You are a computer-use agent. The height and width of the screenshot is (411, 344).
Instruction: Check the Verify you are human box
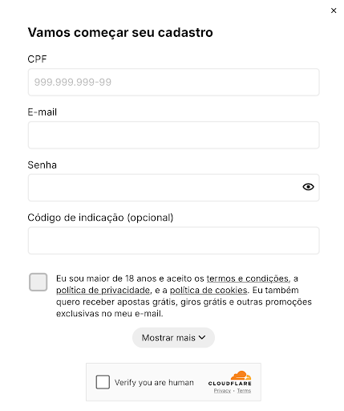tap(103, 382)
